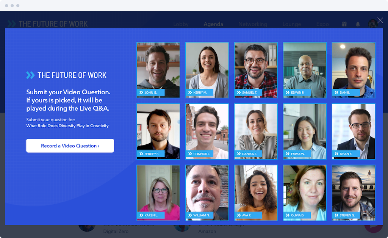Close the video question overlay
Image resolution: width=388 pixels, height=238 pixels.
pos(380,20)
